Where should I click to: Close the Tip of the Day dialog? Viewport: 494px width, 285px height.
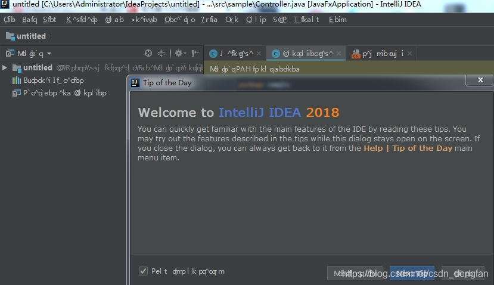point(480,80)
